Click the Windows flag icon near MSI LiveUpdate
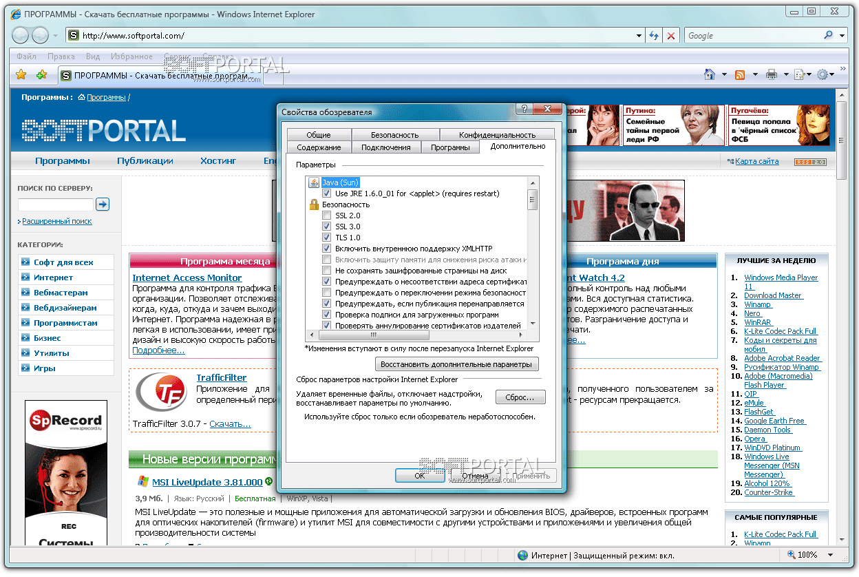 point(142,481)
